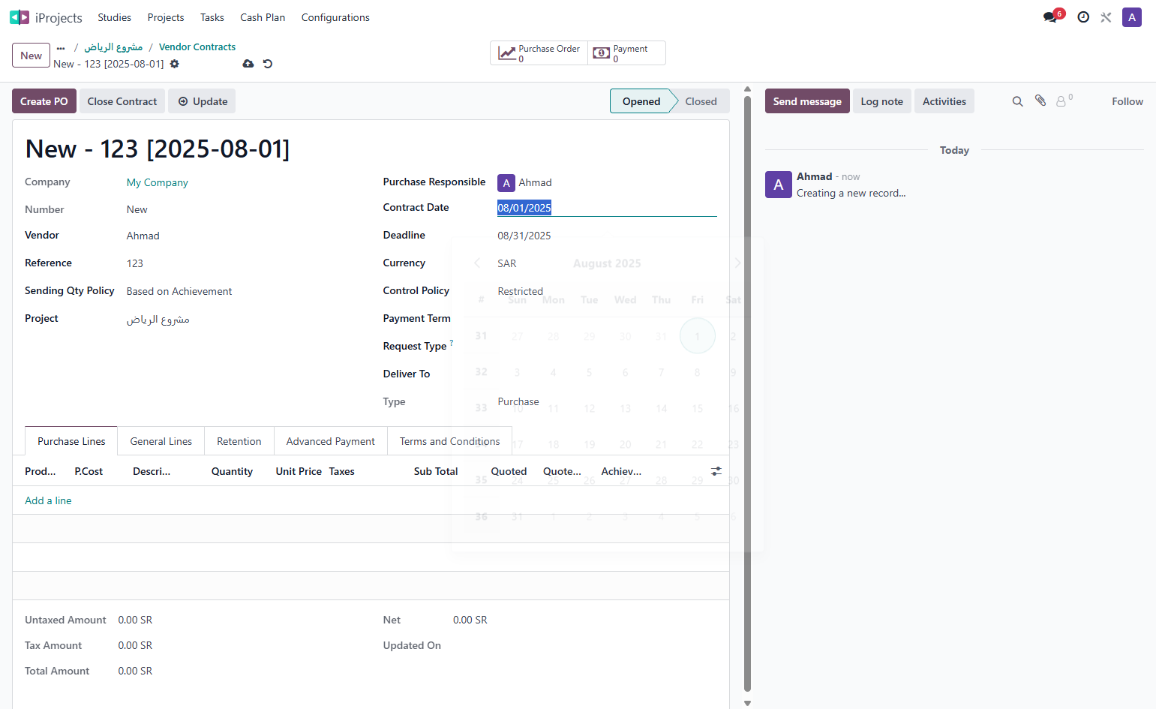
Task: Select the Opened status stage
Action: [x=641, y=101]
